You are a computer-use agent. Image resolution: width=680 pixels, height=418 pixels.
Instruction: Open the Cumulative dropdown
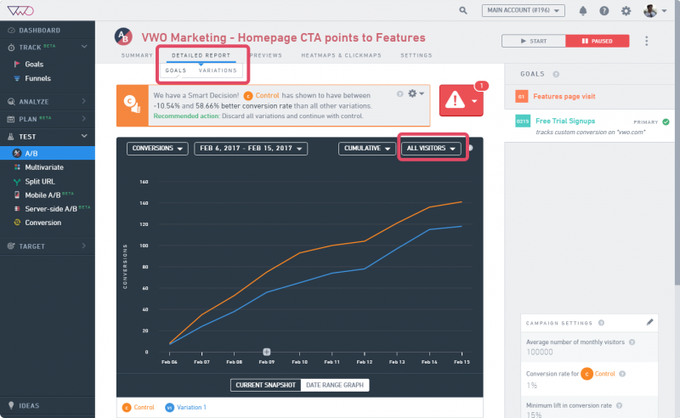point(367,149)
